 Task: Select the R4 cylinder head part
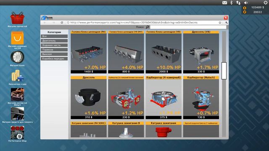click(x=89, y=52)
